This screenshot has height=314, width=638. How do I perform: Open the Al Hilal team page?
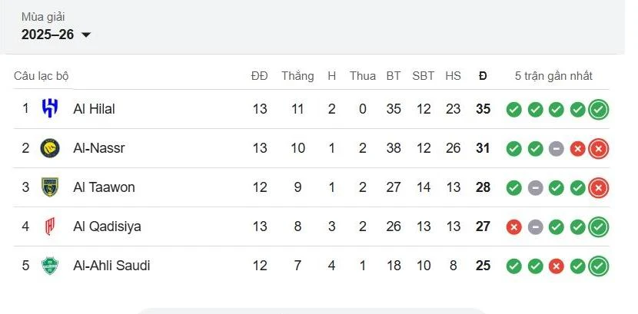point(94,109)
